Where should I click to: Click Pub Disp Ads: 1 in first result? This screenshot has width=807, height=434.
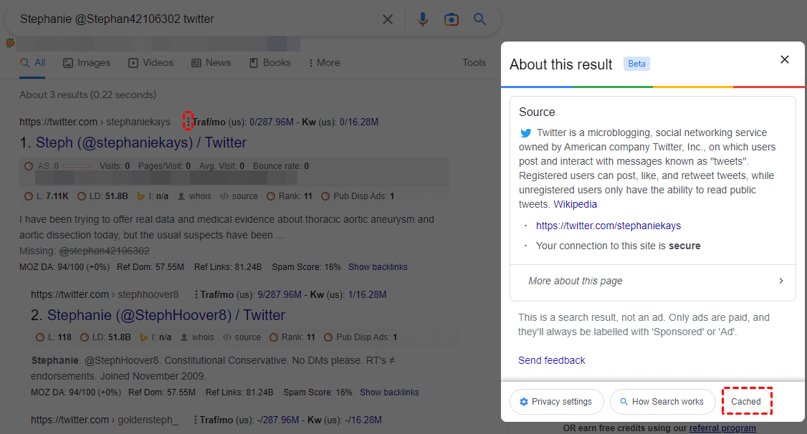[x=358, y=196]
